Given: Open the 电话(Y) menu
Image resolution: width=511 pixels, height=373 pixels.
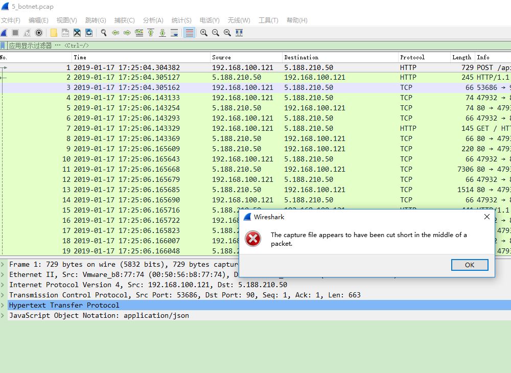Looking at the screenshot, I should [x=210, y=20].
